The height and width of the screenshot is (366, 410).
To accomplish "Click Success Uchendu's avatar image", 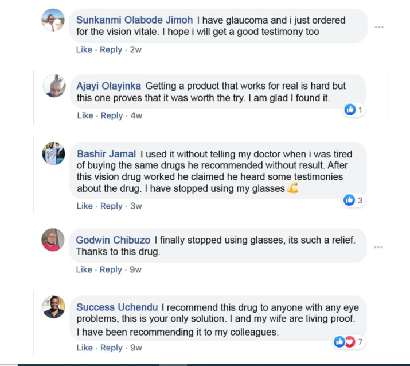I will click(x=53, y=307).
